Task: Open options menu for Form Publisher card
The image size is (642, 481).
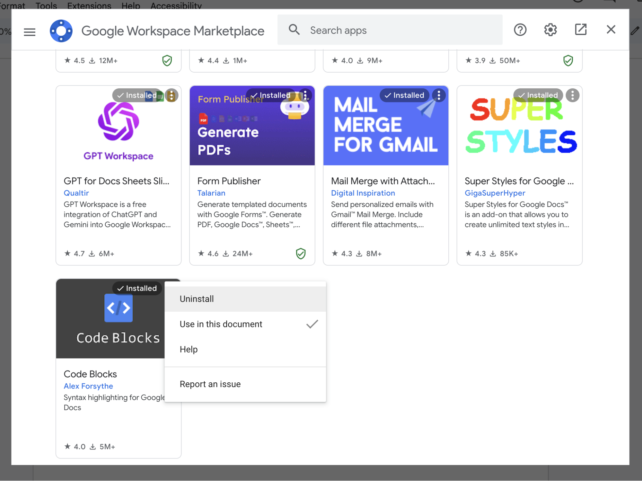Action: point(305,95)
